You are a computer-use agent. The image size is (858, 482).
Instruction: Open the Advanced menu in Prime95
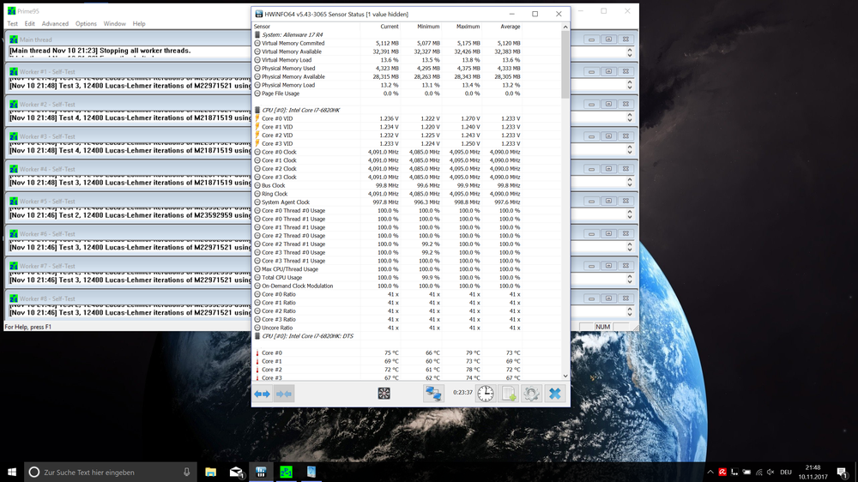(55, 24)
